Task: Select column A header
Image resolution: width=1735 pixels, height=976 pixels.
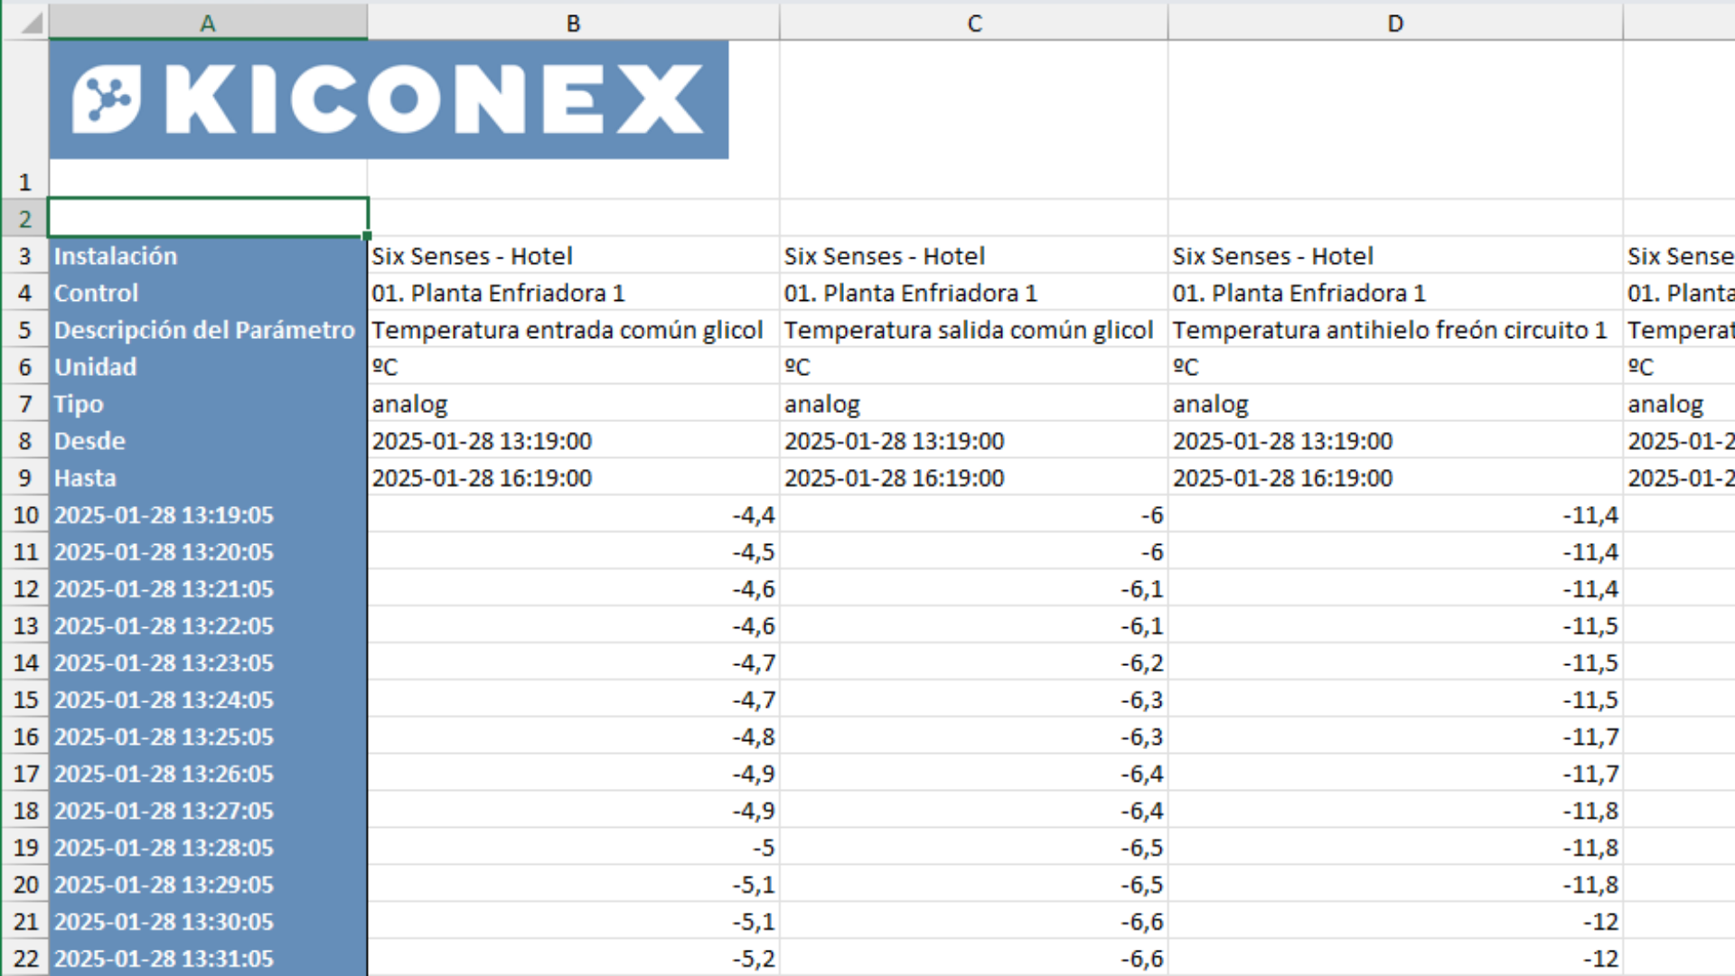Action: [x=208, y=23]
